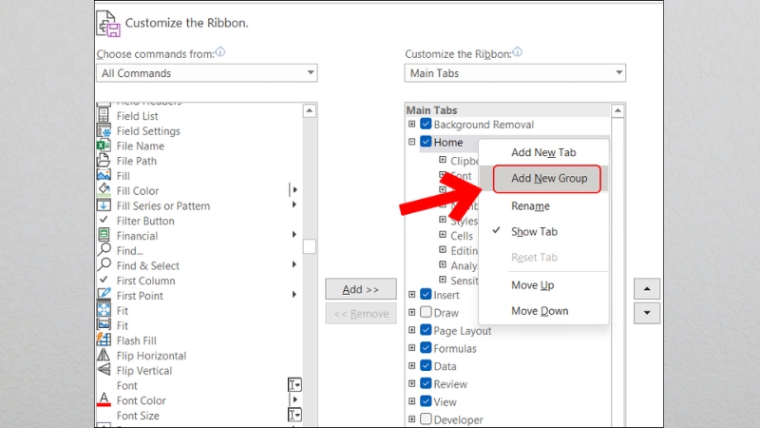760x428 pixels.
Task: Select the Fill Color paint bucket icon
Action: point(104,190)
